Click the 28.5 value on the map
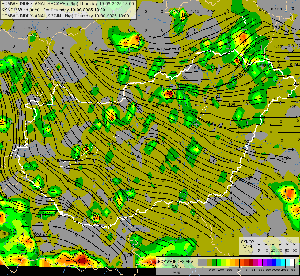Image resolution: width=300 pixels, height=276 pixels. point(6,233)
